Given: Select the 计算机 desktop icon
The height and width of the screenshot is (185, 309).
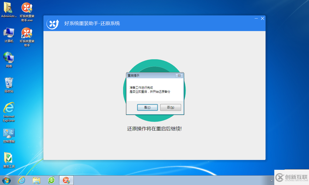Looking at the screenshot, I should click(x=9, y=35).
